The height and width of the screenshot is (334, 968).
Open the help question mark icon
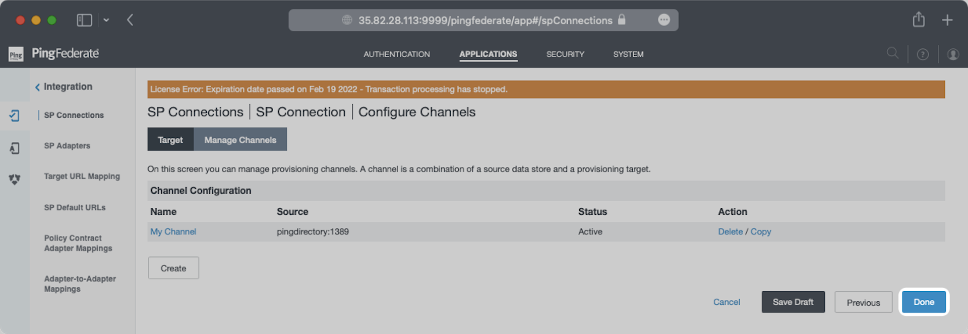click(x=923, y=54)
